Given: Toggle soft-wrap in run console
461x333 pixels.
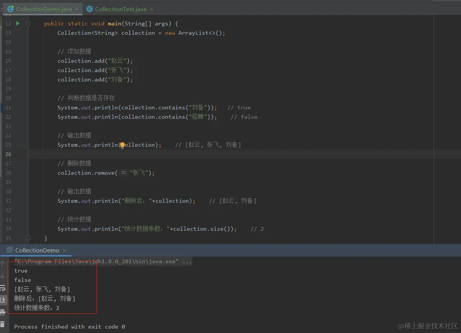Looking at the screenshot, I should [x=3, y=288].
